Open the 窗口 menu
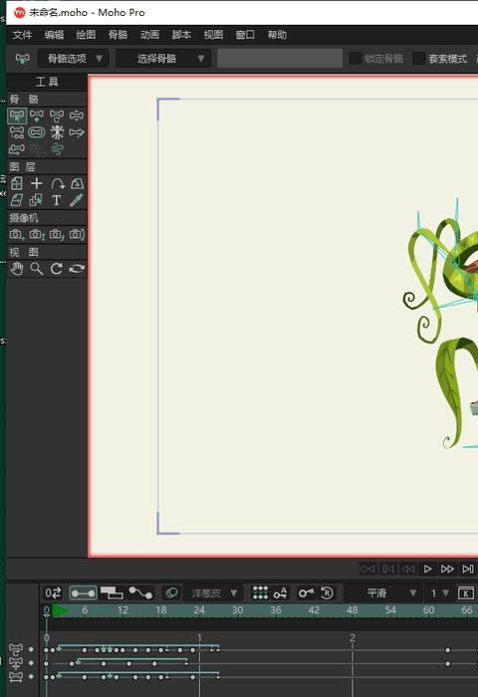This screenshot has height=697, width=478. (245, 35)
